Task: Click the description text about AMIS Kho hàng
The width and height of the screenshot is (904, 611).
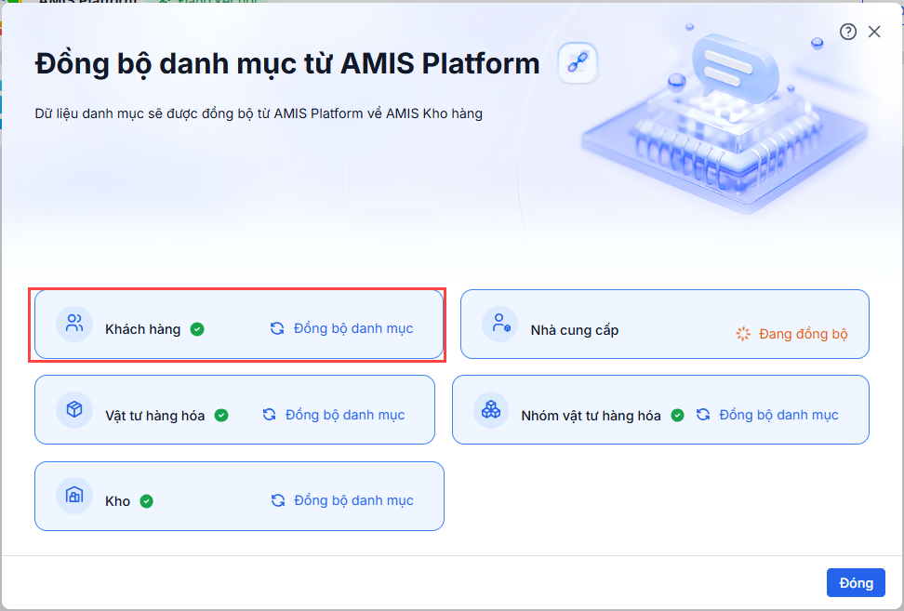Action: tap(259, 113)
